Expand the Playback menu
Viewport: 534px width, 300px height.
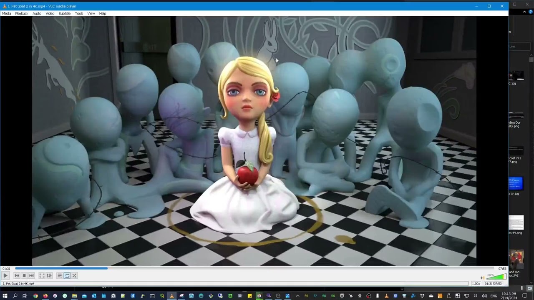[x=21, y=13]
